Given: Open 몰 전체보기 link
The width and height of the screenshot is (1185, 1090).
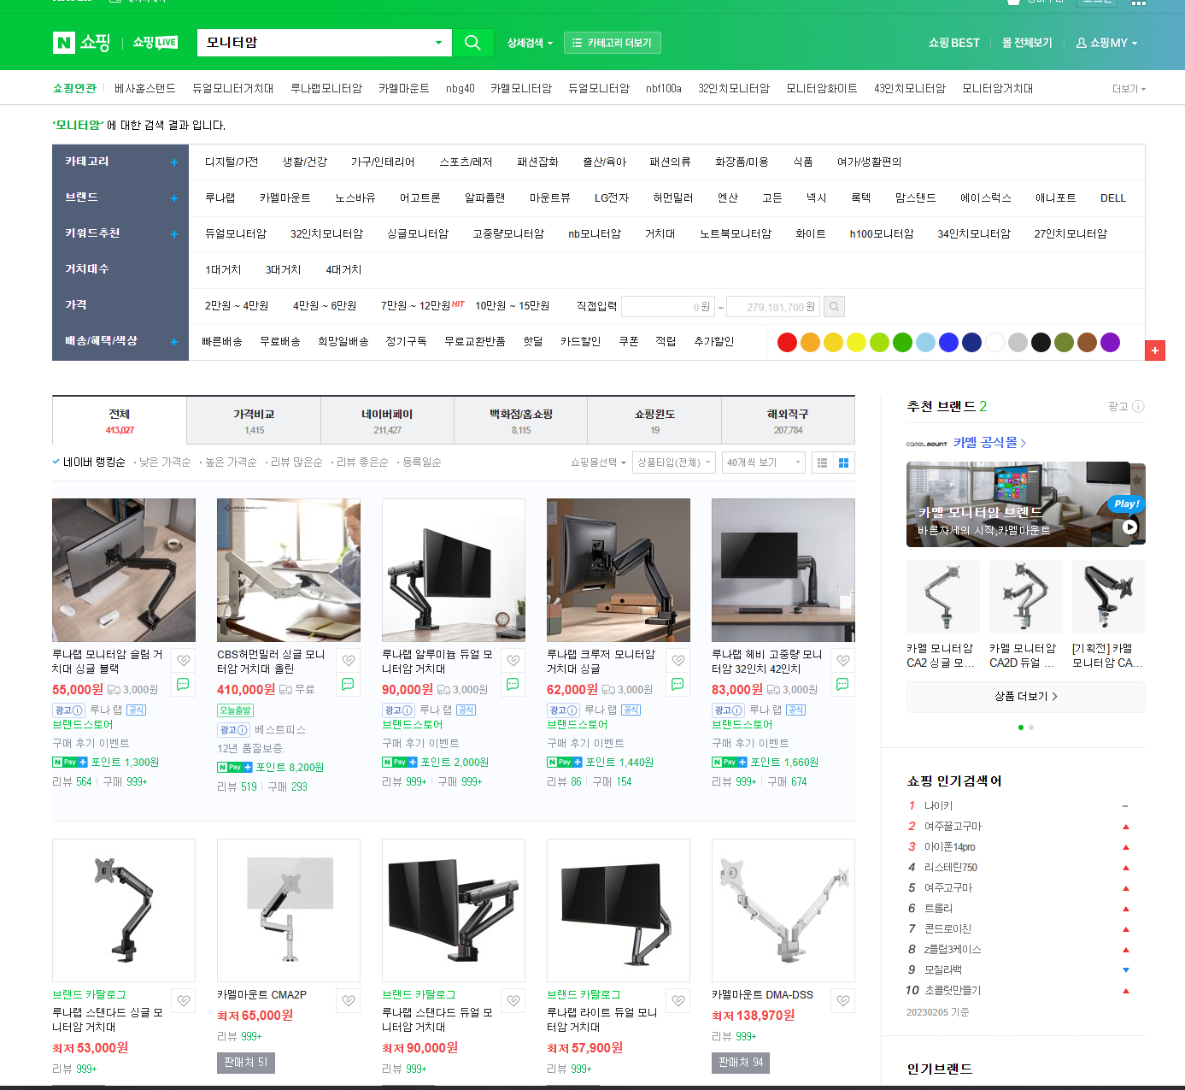Looking at the screenshot, I should (1027, 43).
